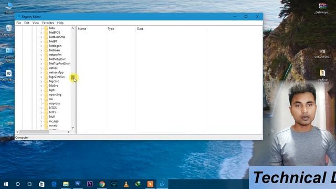Select the Netlogon key

55,46
